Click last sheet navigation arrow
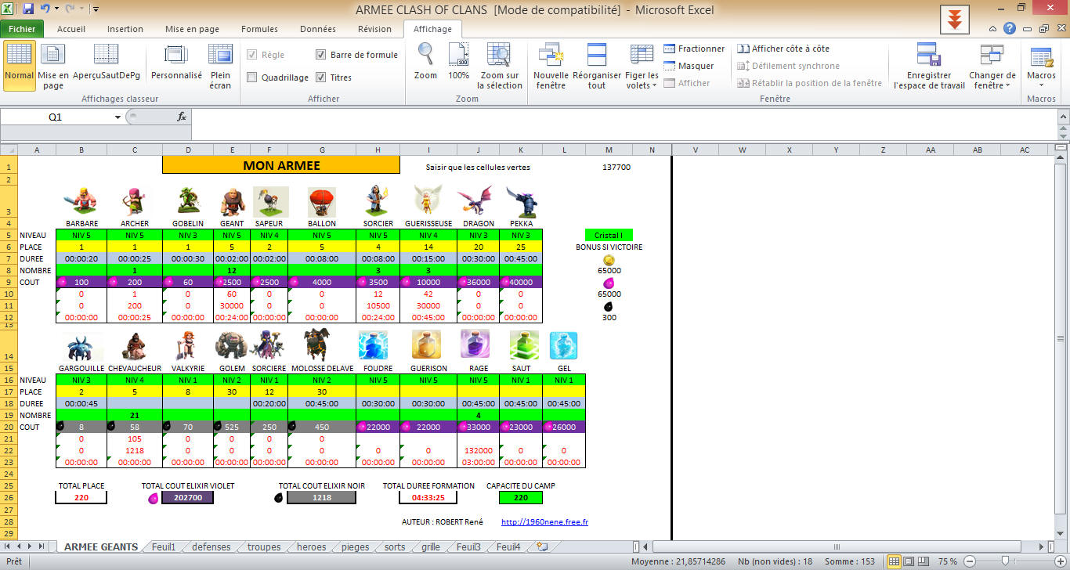Viewport: 1070px width, 570px height. point(42,547)
